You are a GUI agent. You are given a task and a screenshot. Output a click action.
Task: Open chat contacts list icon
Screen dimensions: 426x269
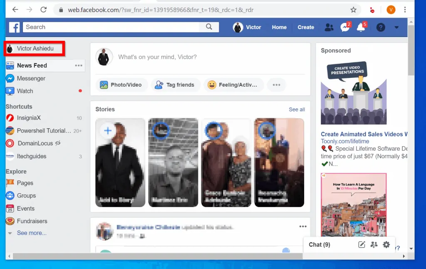tap(374, 245)
